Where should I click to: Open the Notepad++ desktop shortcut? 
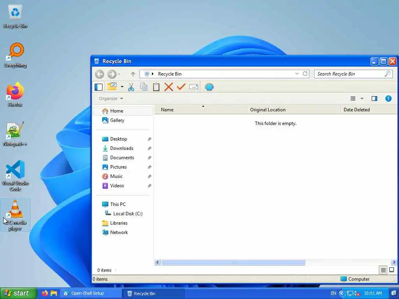pyautogui.click(x=15, y=134)
